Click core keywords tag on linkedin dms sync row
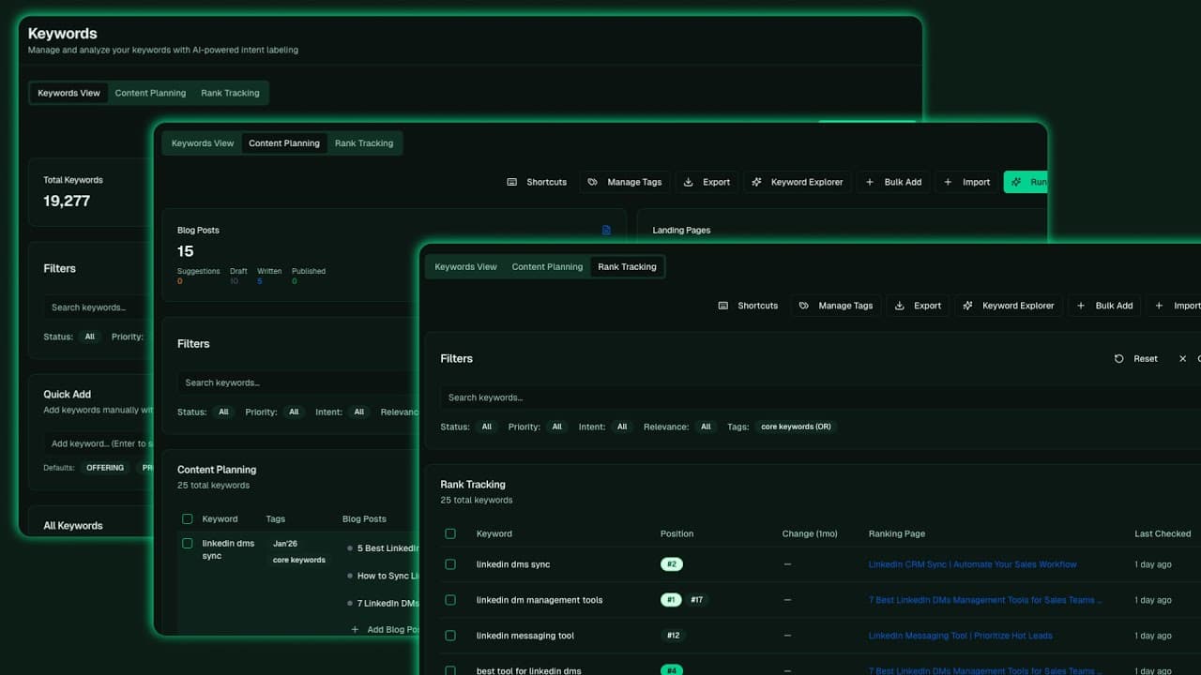1201x675 pixels. pyautogui.click(x=299, y=560)
